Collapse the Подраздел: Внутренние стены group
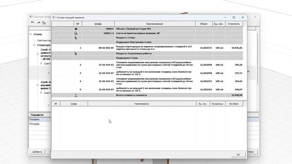 click(64, 42)
